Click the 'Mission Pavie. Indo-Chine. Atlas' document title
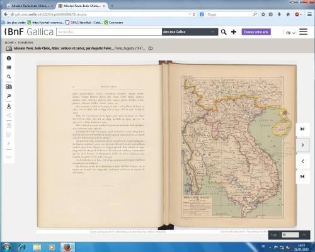315x252 pixels. (x=64, y=49)
